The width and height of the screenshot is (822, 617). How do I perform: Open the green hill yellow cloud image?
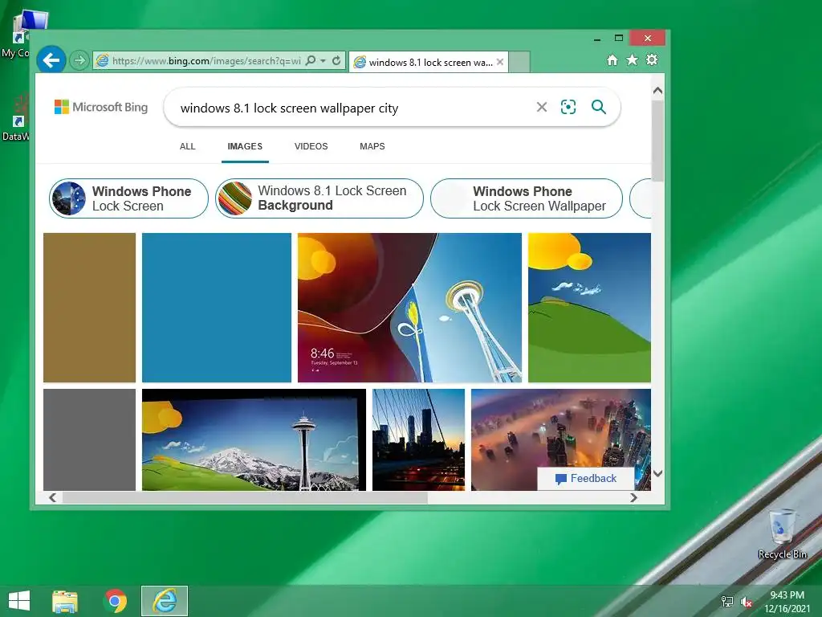[589, 308]
